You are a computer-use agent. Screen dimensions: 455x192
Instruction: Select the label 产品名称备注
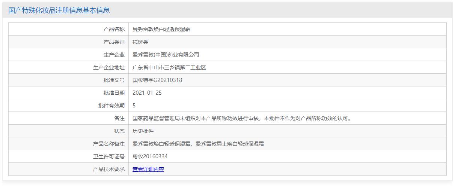click(109, 144)
